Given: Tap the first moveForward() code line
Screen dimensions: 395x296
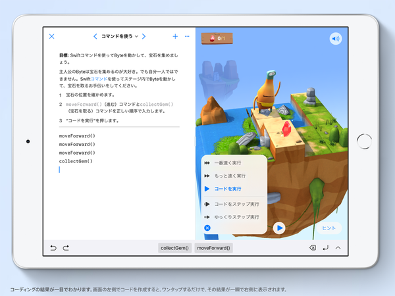Looking at the screenshot, I should pos(77,136).
